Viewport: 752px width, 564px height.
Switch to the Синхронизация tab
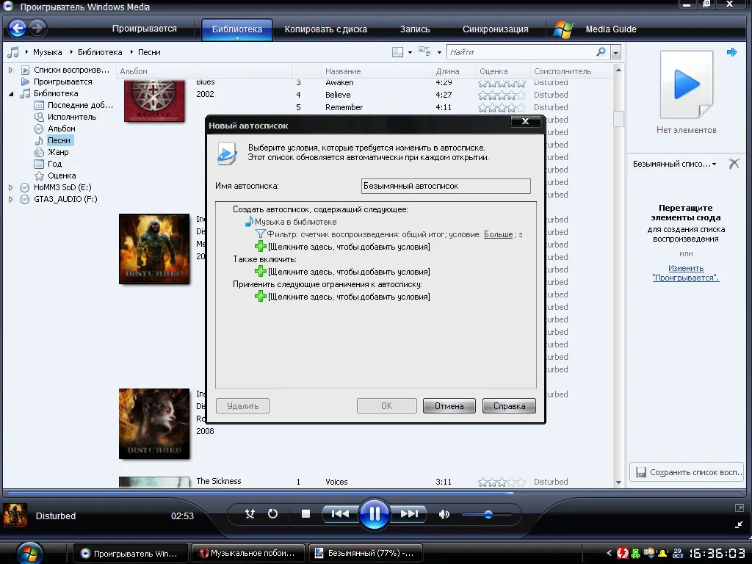pos(496,29)
